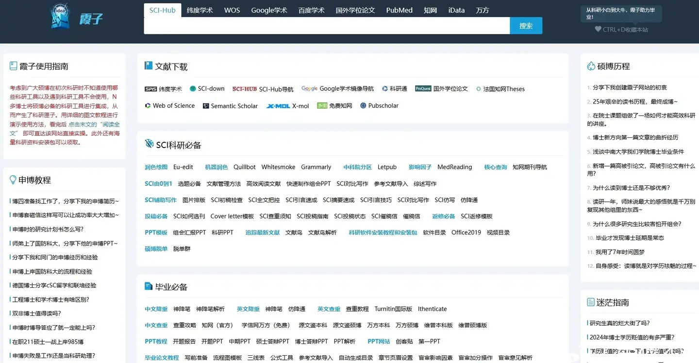This screenshot has width=699, height=363.
Task: Click the 霞子使用指南 panel icon
Action: pos(13,66)
